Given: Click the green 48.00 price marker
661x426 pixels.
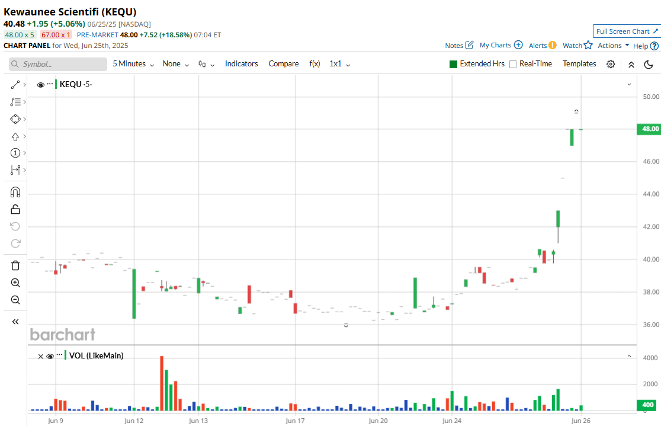Looking at the screenshot, I should tap(649, 129).
